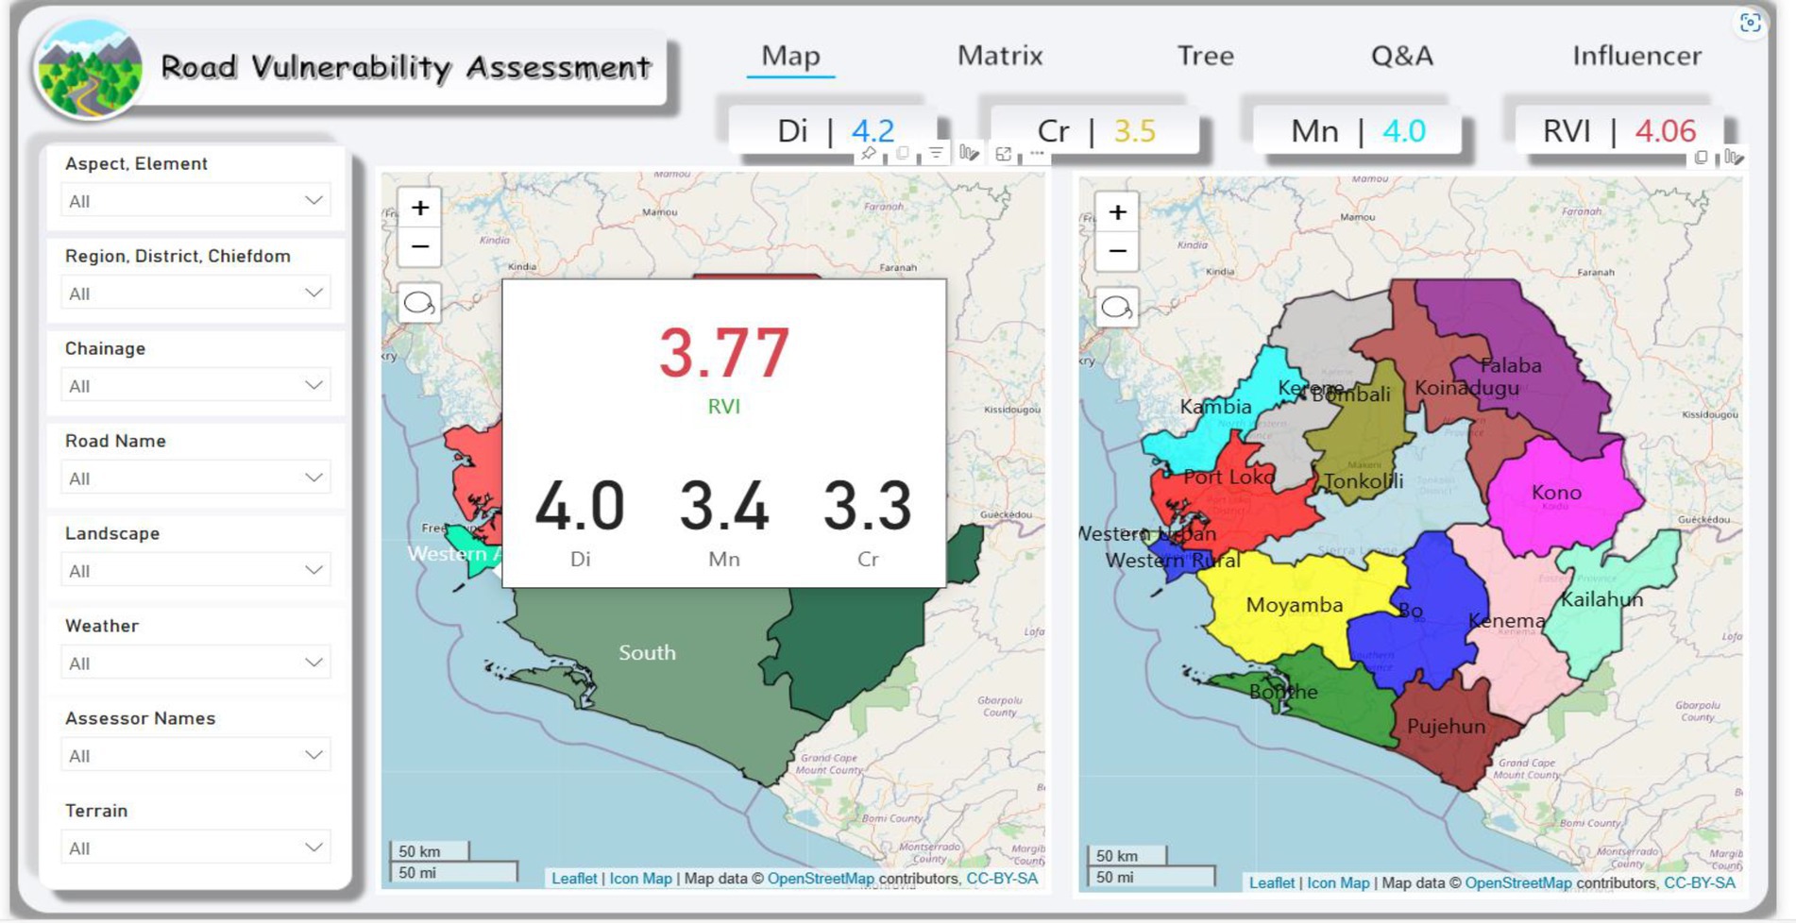The width and height of the screenshot is (1796, 923).
Task: Enter focus mode for the region map
Action: tap(1004, 154)
